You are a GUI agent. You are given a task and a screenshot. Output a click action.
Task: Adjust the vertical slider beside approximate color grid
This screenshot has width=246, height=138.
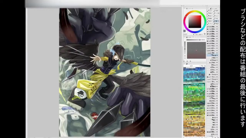click(185, 48)
